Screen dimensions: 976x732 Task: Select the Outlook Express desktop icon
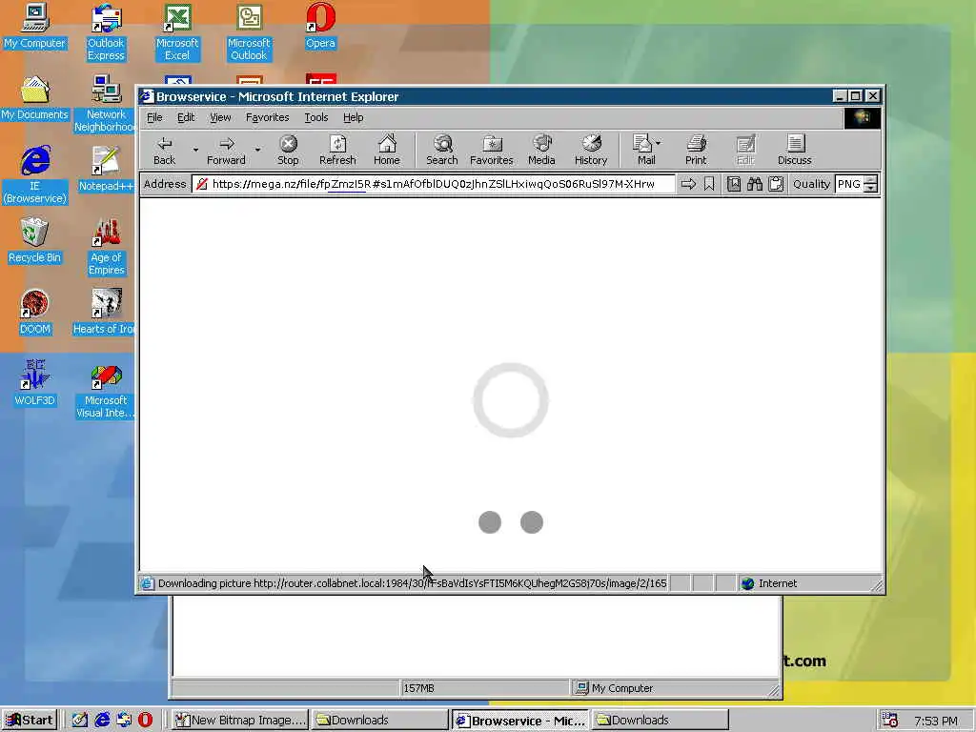click(106, 32)
